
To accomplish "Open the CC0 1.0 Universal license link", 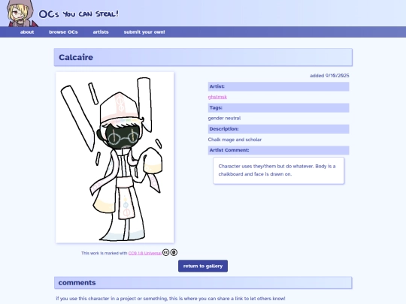I will click(x=145, y=253).
